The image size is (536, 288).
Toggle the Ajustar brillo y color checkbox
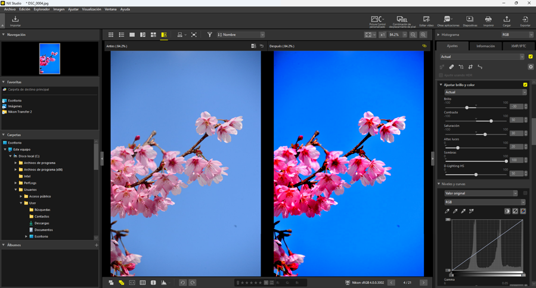pyautogui.click(x=525, y=85)
